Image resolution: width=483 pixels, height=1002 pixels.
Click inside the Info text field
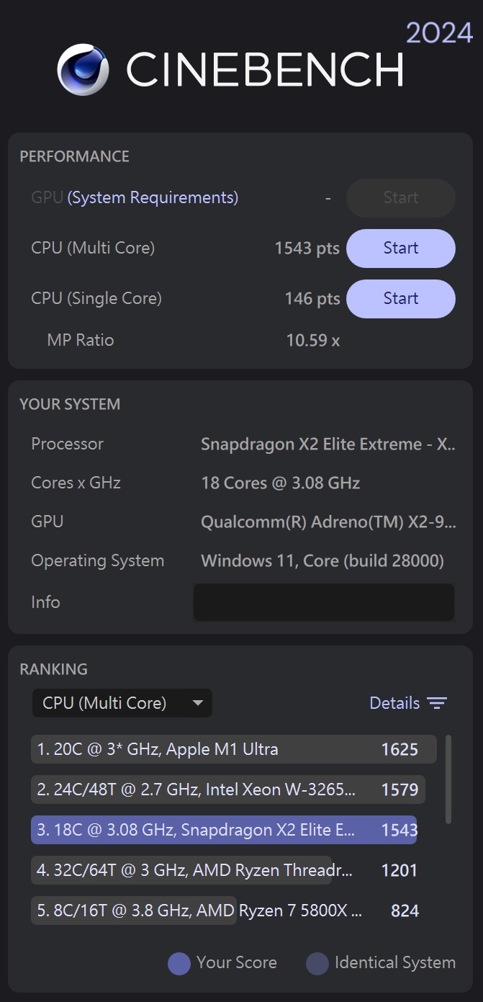[324, 602]
